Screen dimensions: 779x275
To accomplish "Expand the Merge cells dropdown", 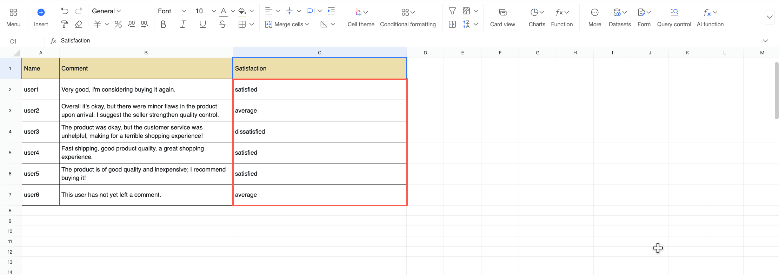I will (307, 24).
